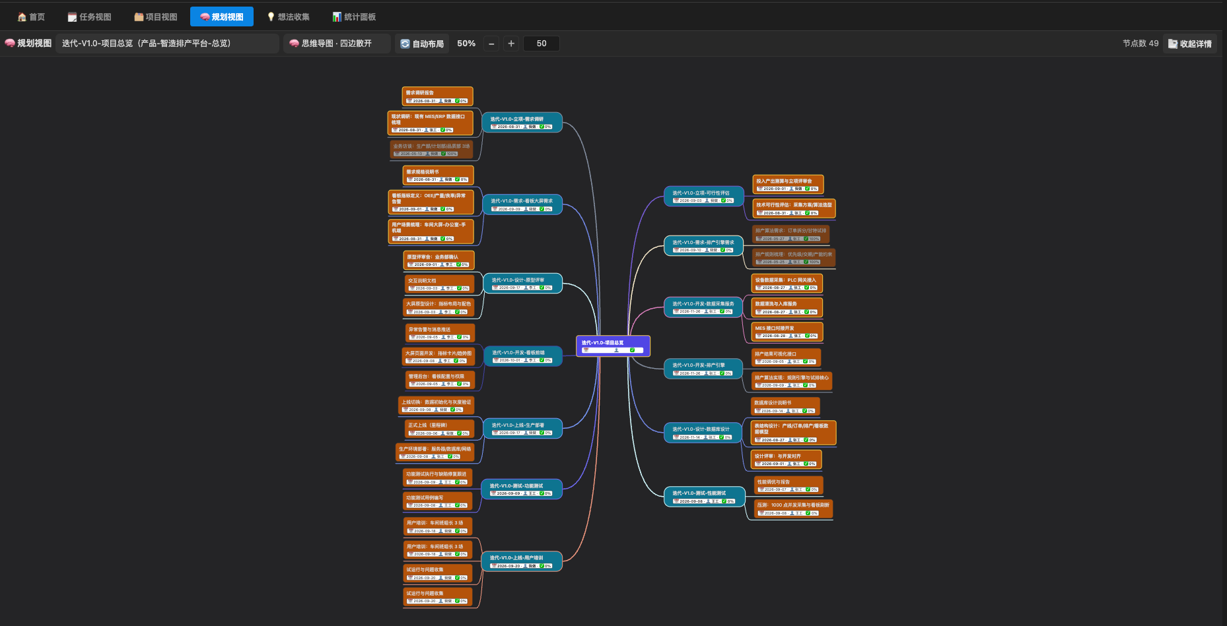Select the 迭代-V1.0-测试-性能测试 node
This screenshot has height=626, width=1227.
click(705, 497)
